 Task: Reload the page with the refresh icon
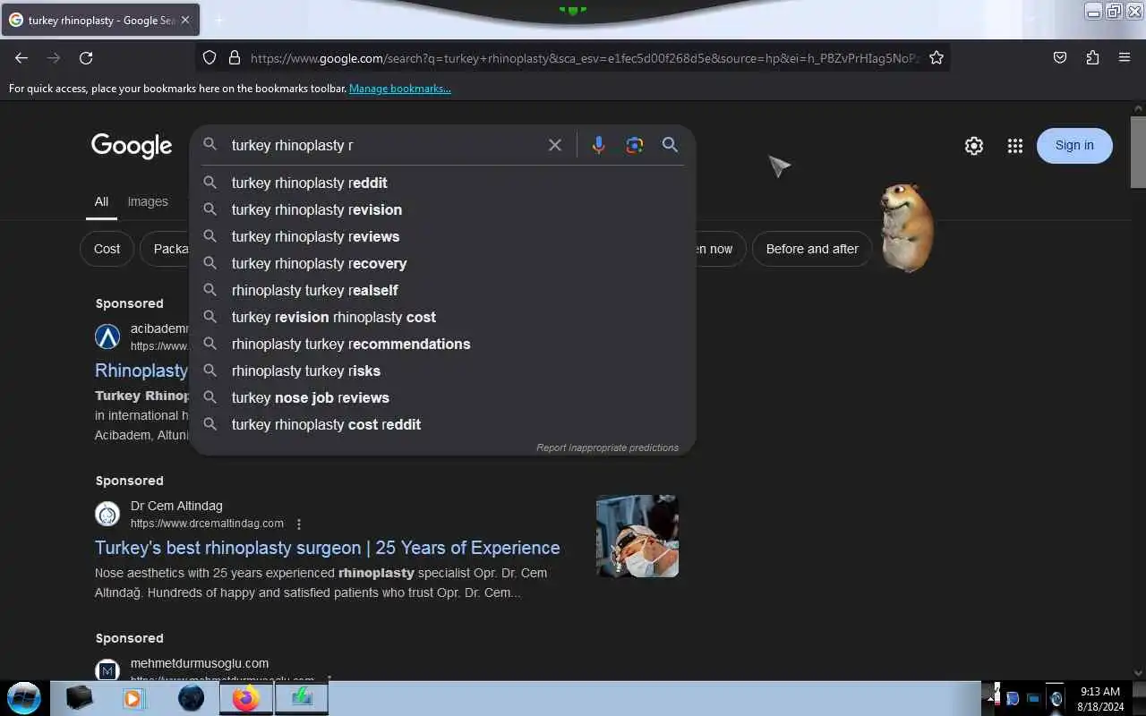[86, 57]
